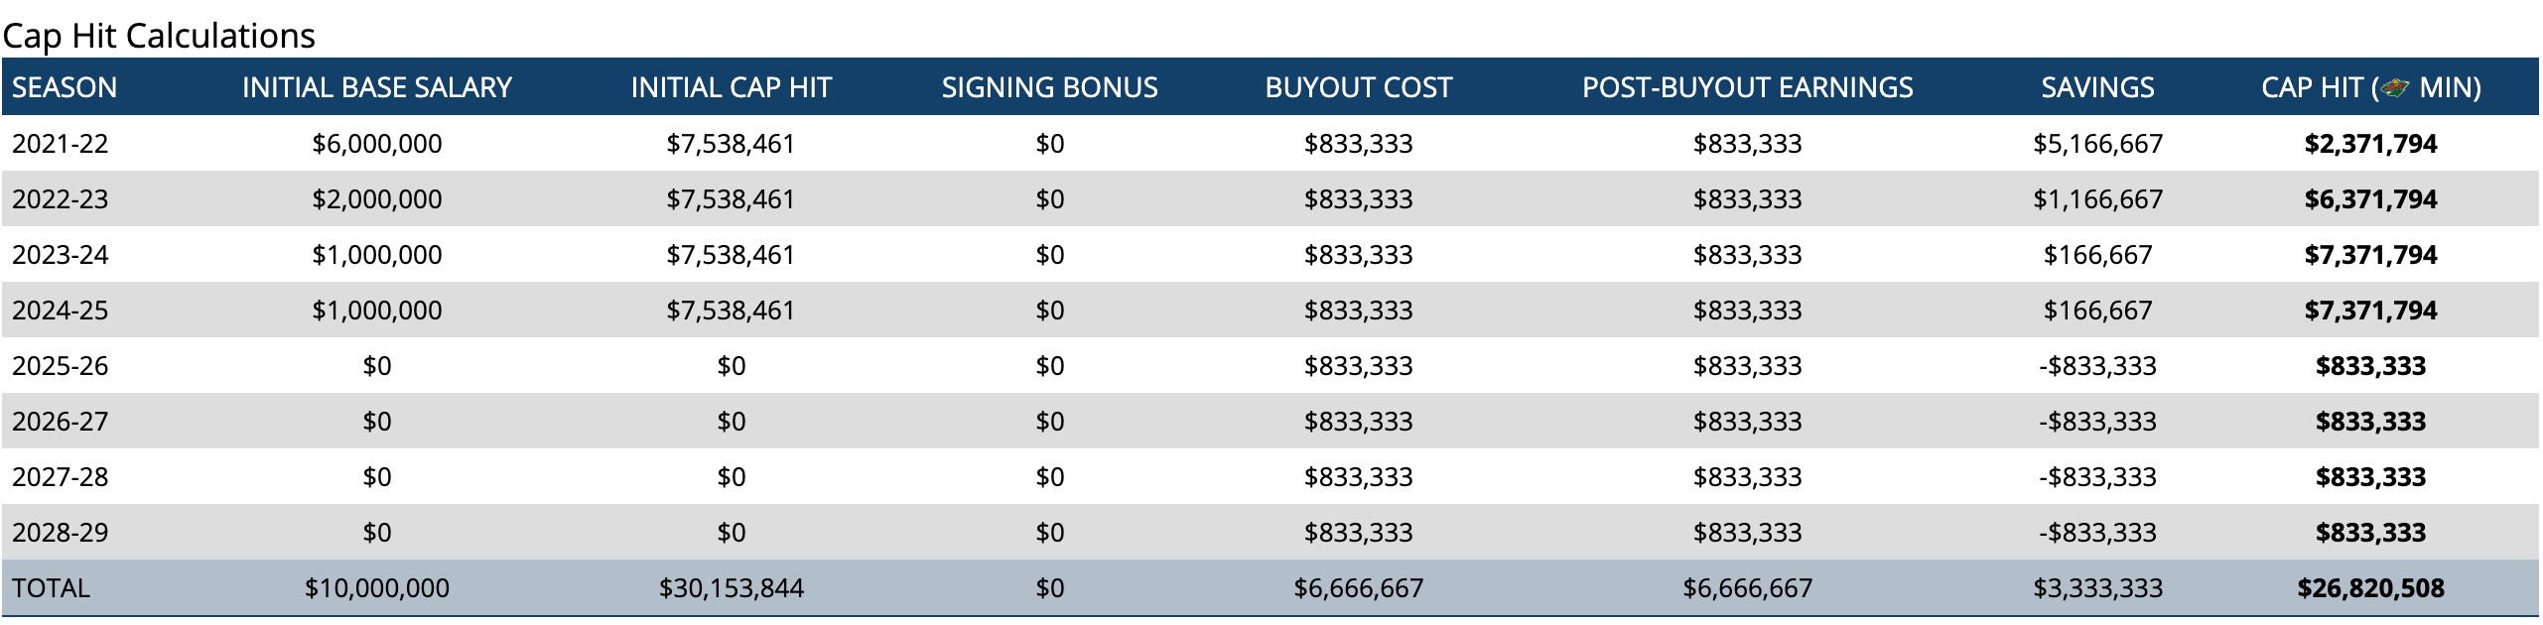The height and width of the screenshot is (625, 2543).
Task: Select the 2021-22 season row label
Action: click(x=61, y=144)
